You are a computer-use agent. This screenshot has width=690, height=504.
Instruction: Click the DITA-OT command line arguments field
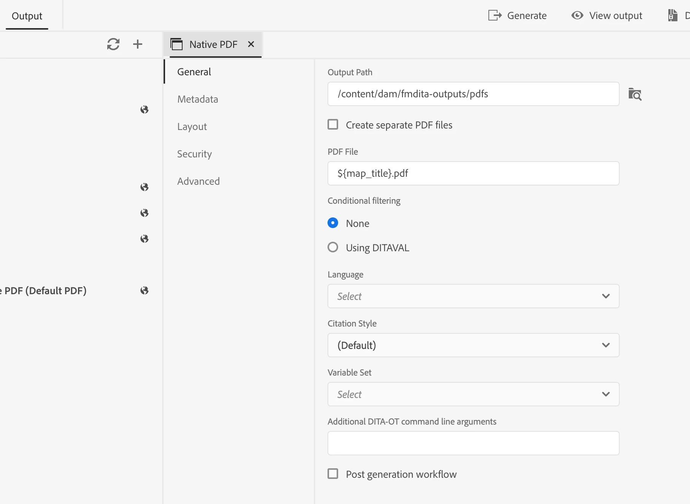[473, 443]
